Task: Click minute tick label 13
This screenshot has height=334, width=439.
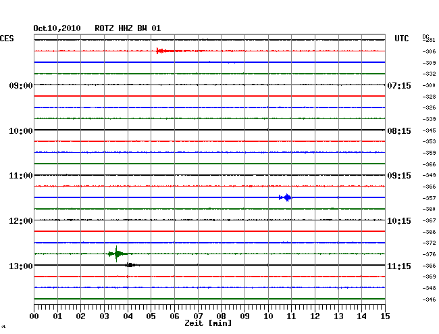Action: [338, 316]
